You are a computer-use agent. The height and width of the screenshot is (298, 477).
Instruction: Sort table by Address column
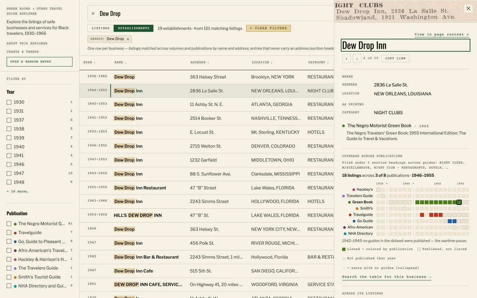(200, 62)
